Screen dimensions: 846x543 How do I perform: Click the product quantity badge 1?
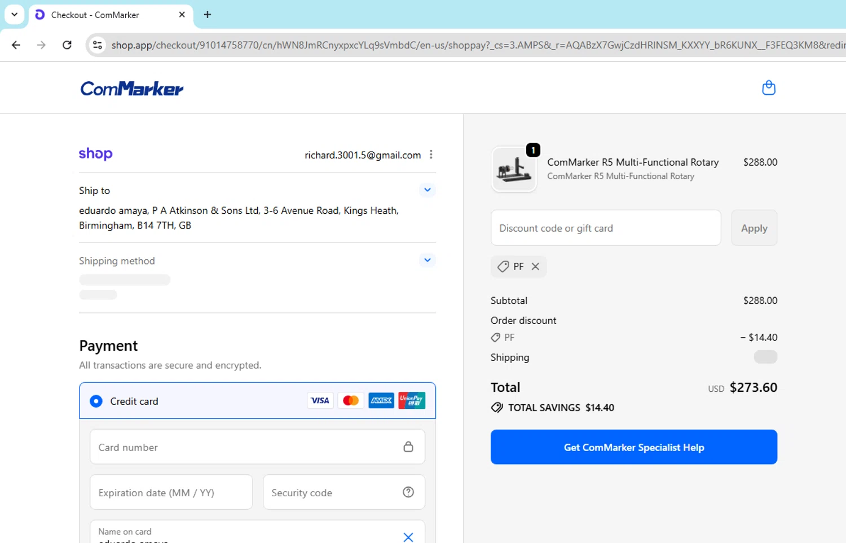(533, 150)
